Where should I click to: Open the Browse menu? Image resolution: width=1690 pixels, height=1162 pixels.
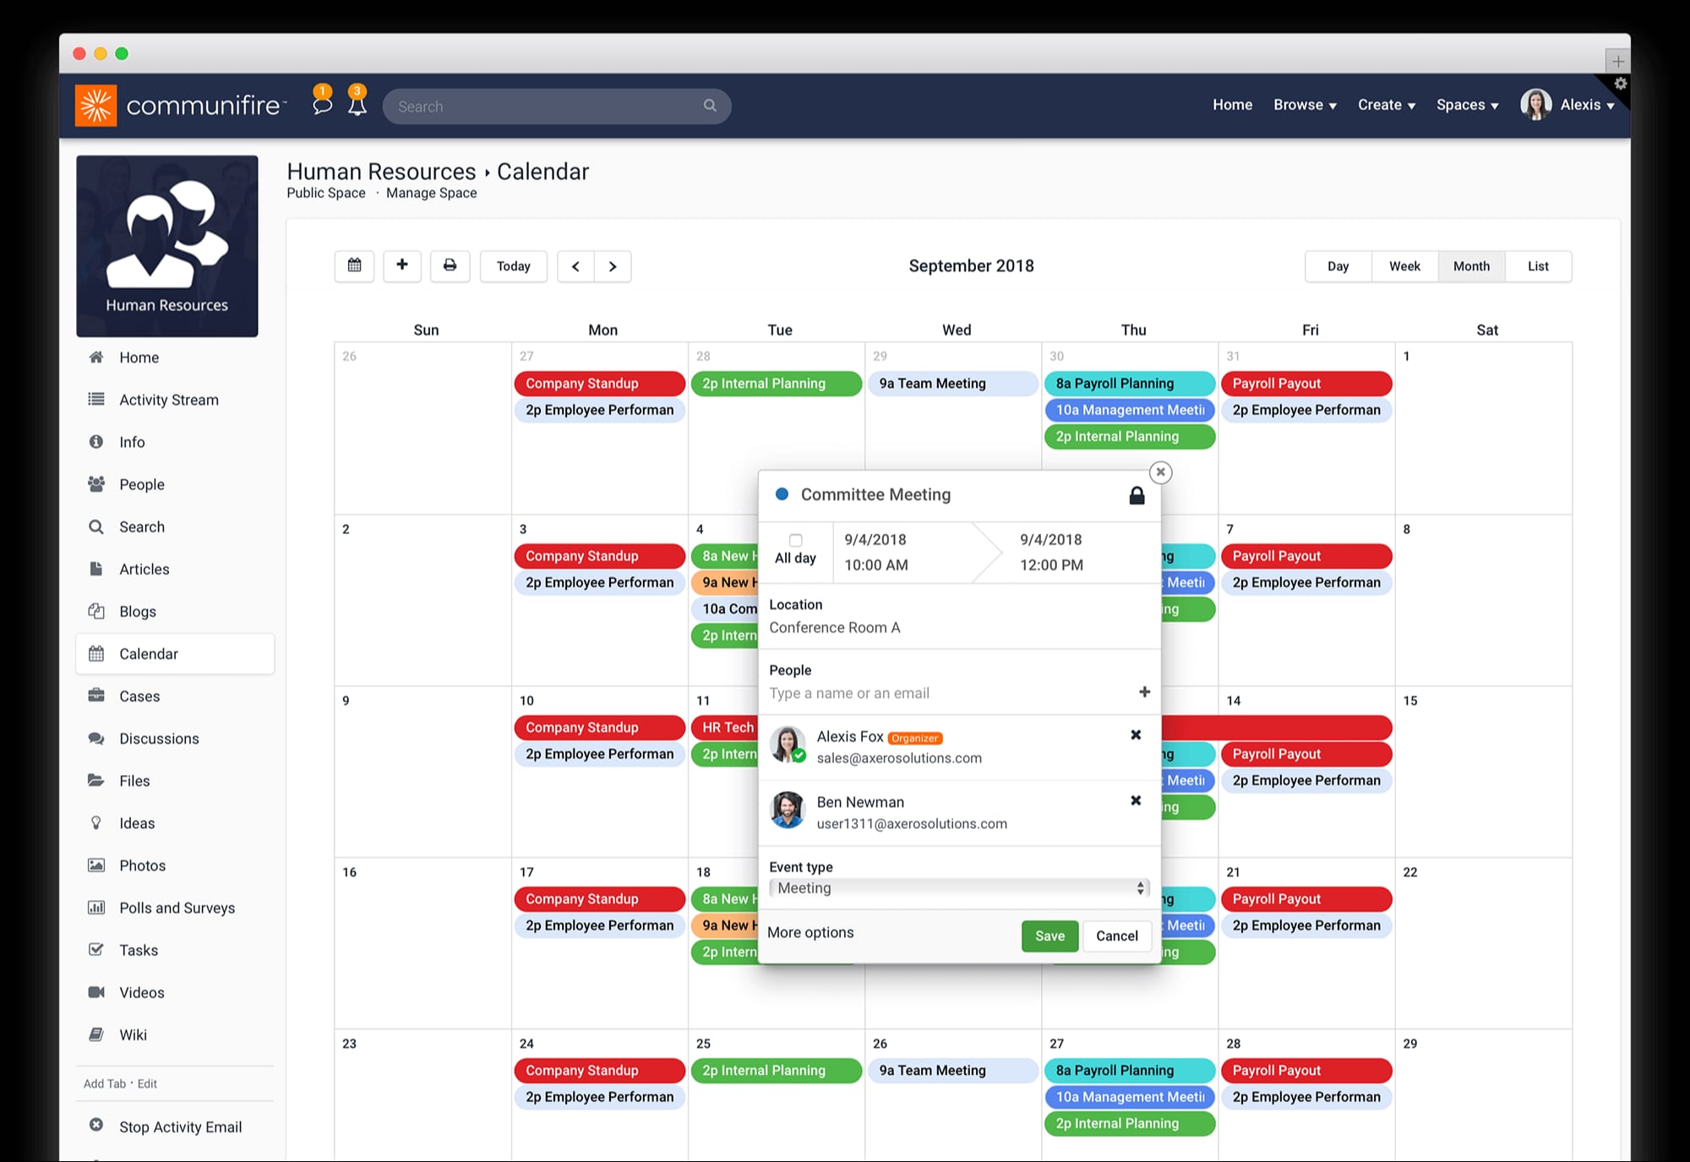[x=1304, y=105]
